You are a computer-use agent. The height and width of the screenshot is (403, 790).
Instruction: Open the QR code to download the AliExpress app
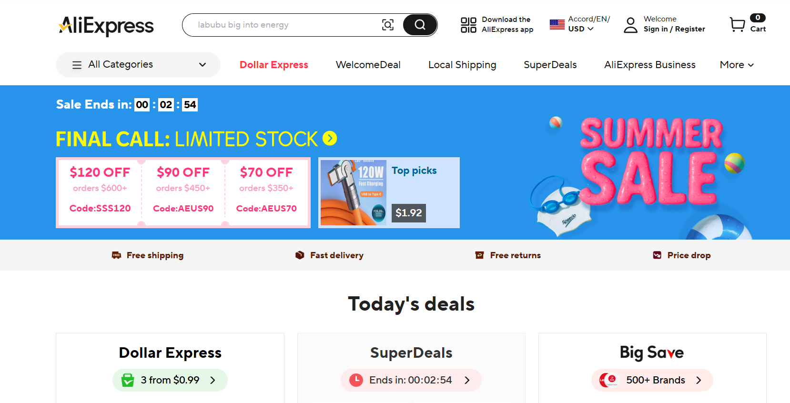tap(468, 24)
